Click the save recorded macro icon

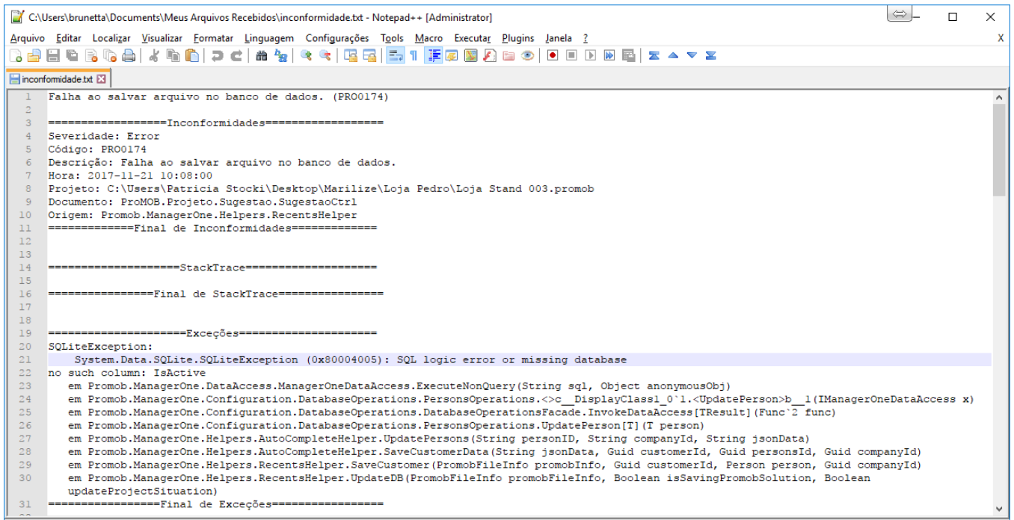(x=628, y=55)
